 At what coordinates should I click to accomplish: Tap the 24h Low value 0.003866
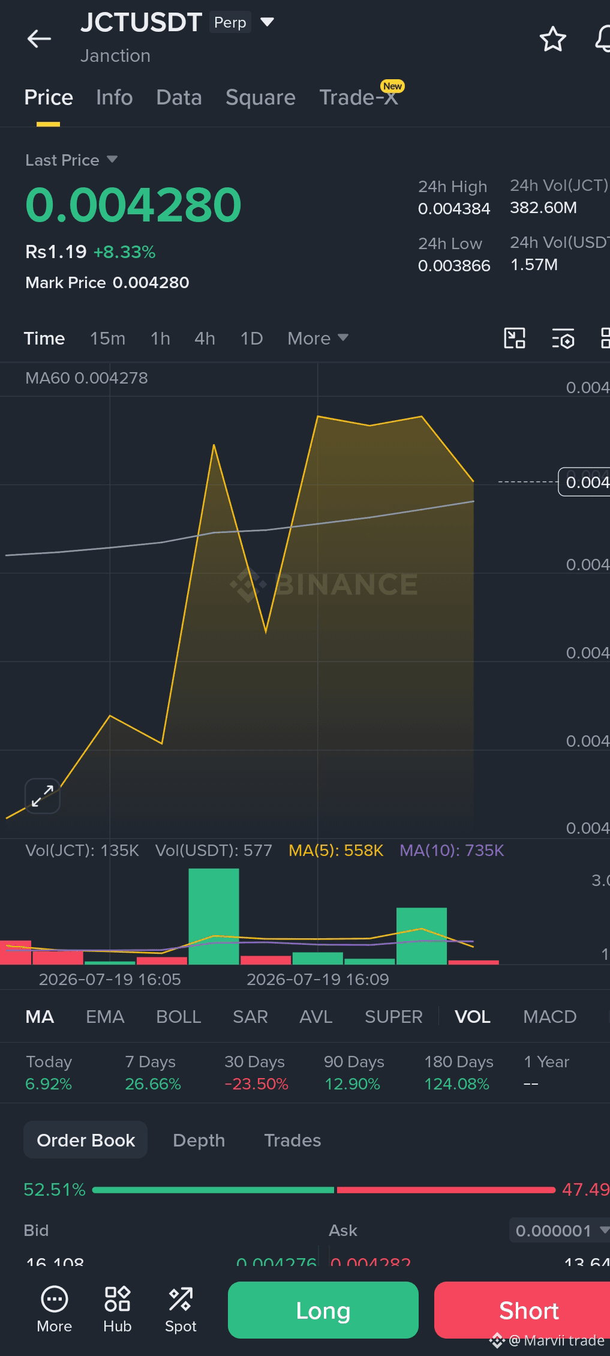coord(454,266)
